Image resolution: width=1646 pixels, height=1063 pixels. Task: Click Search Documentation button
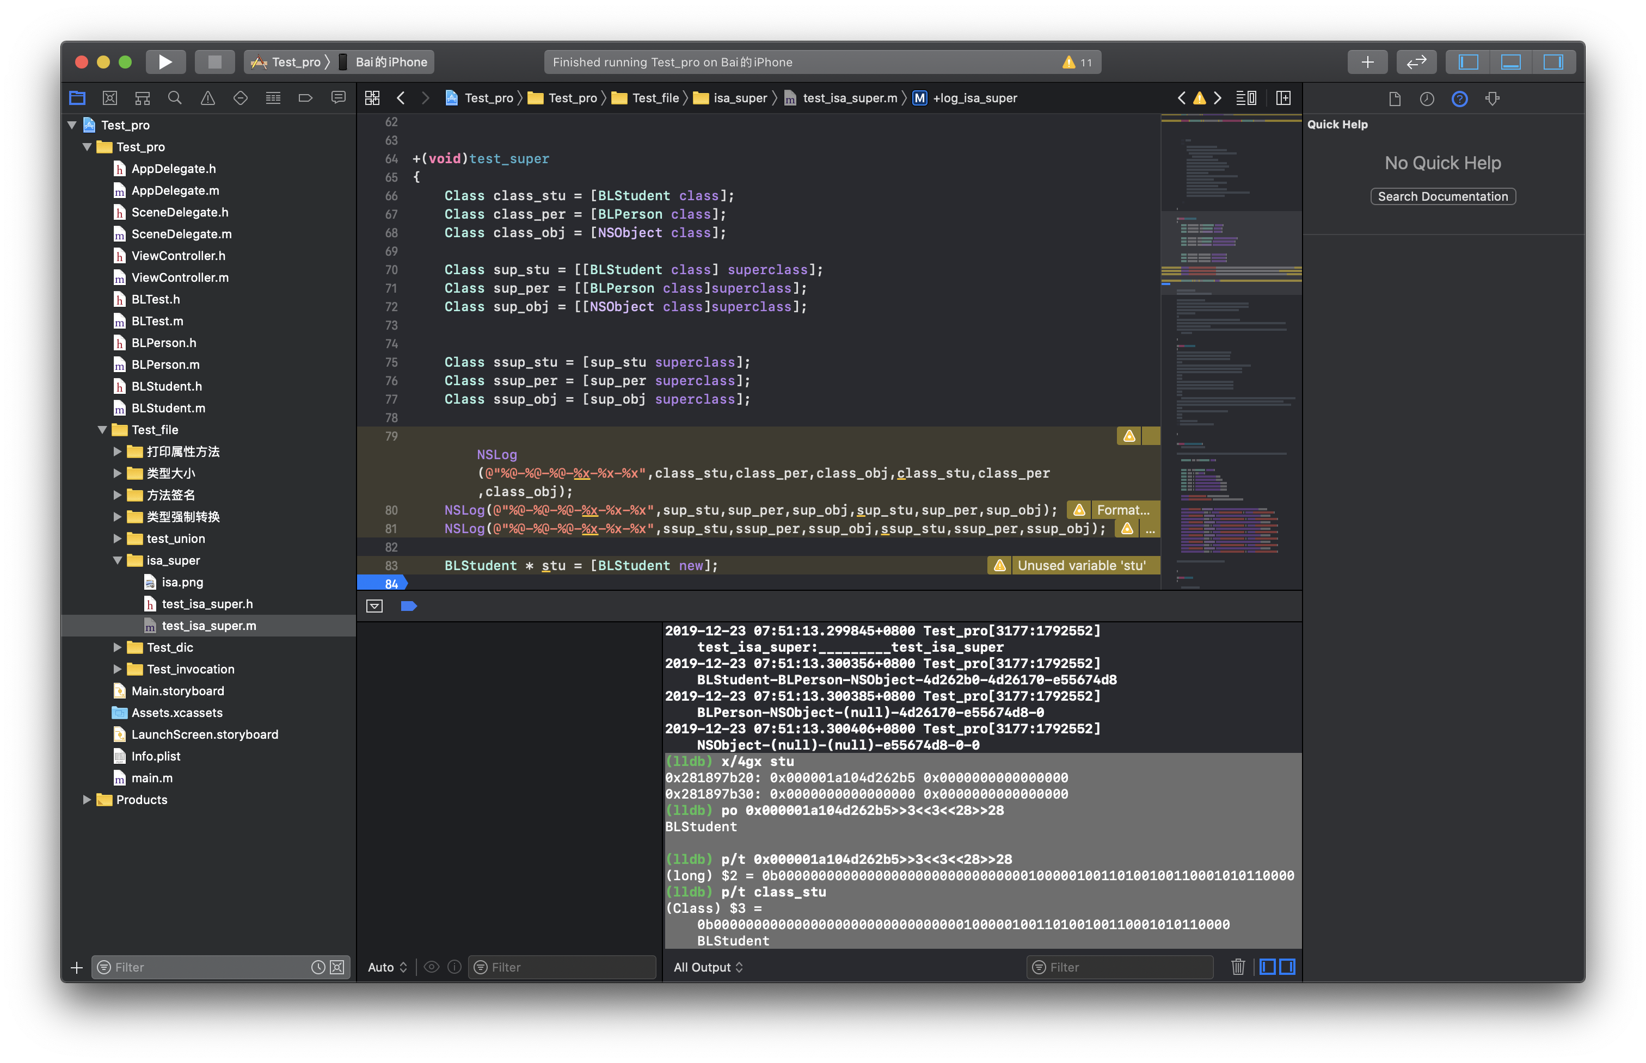tap(1442, 197)
